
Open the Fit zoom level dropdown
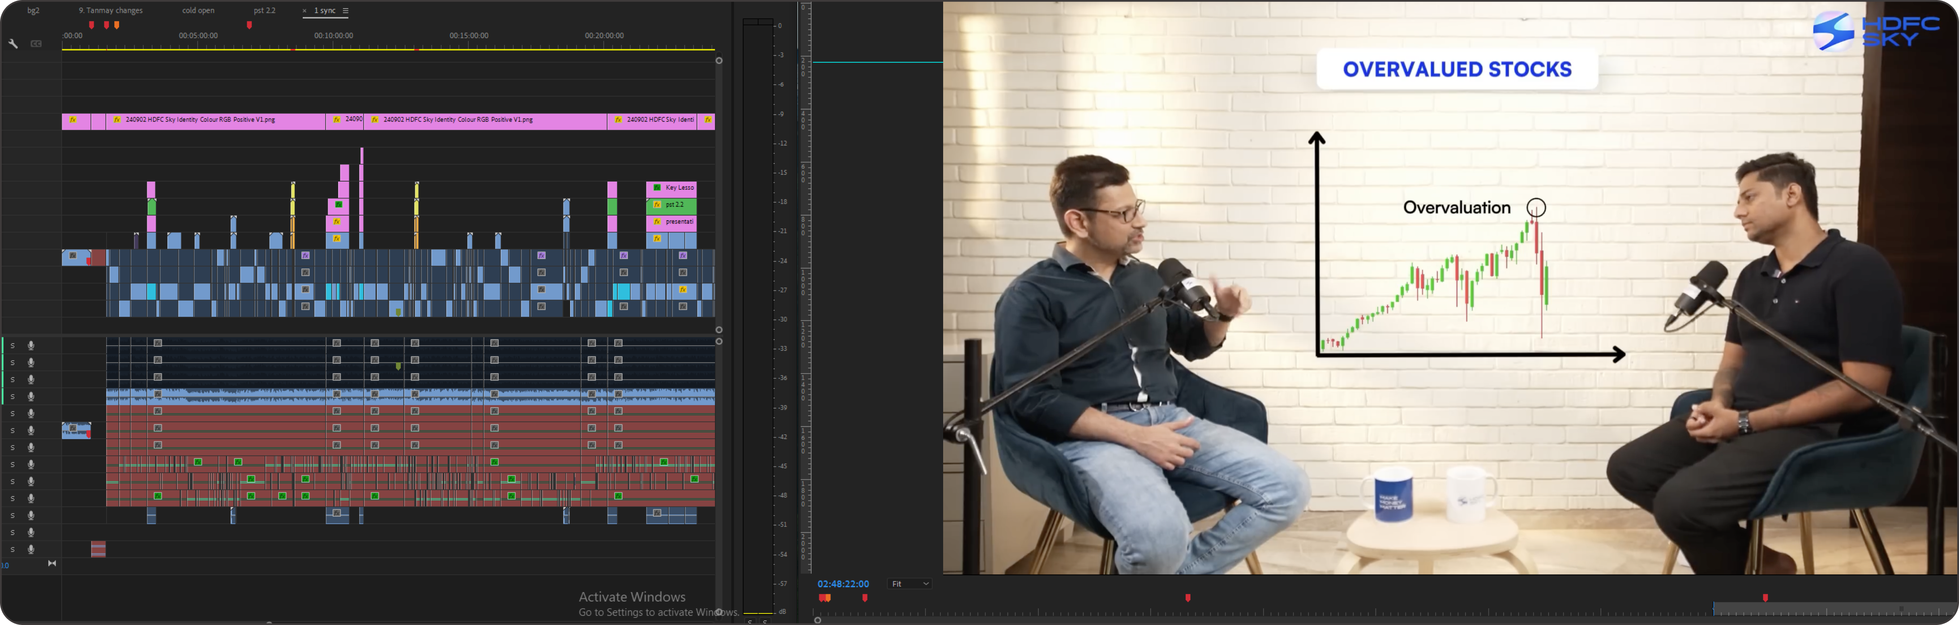(910, 584)
